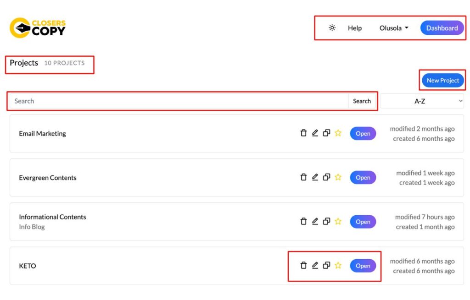The width and height of the screenshot is (470, 300).
Task: Toggle light/dark theme with sun icon
Action: pyautogui.click(x=332, y=28)
